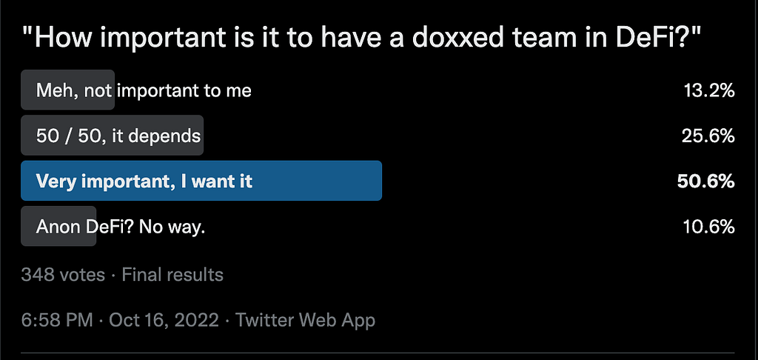Click the 13.2% result percentage
Image resolution: width=758 pixels, height=360 pixels.
pyautogui.click(x=708, y=91)
